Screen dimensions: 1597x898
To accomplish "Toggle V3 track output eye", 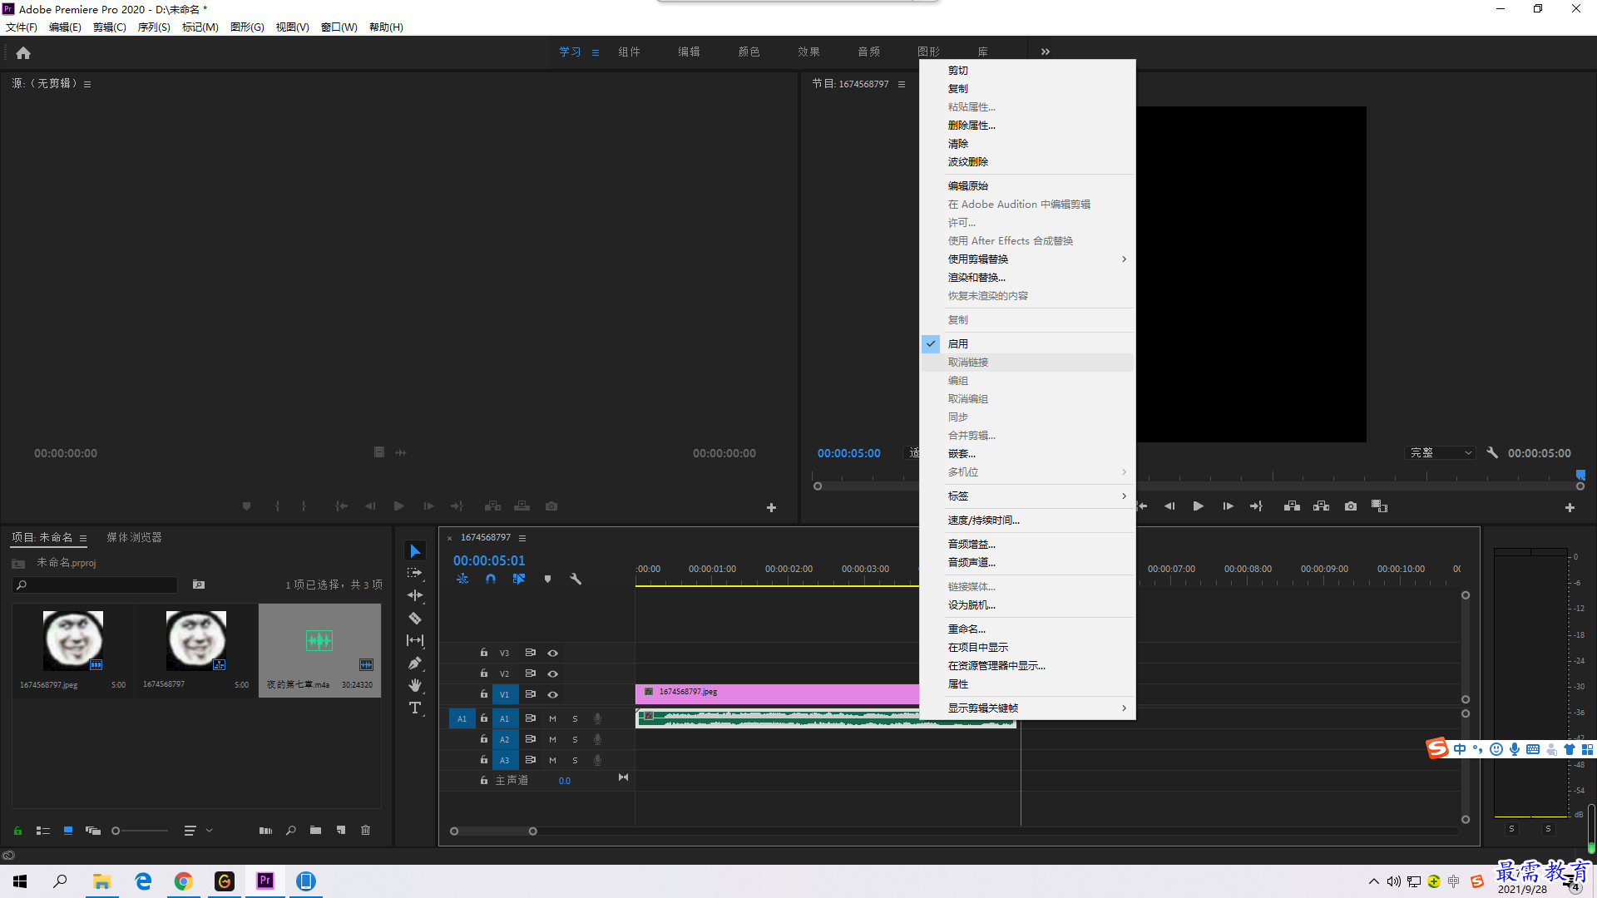I will point(552,654).
